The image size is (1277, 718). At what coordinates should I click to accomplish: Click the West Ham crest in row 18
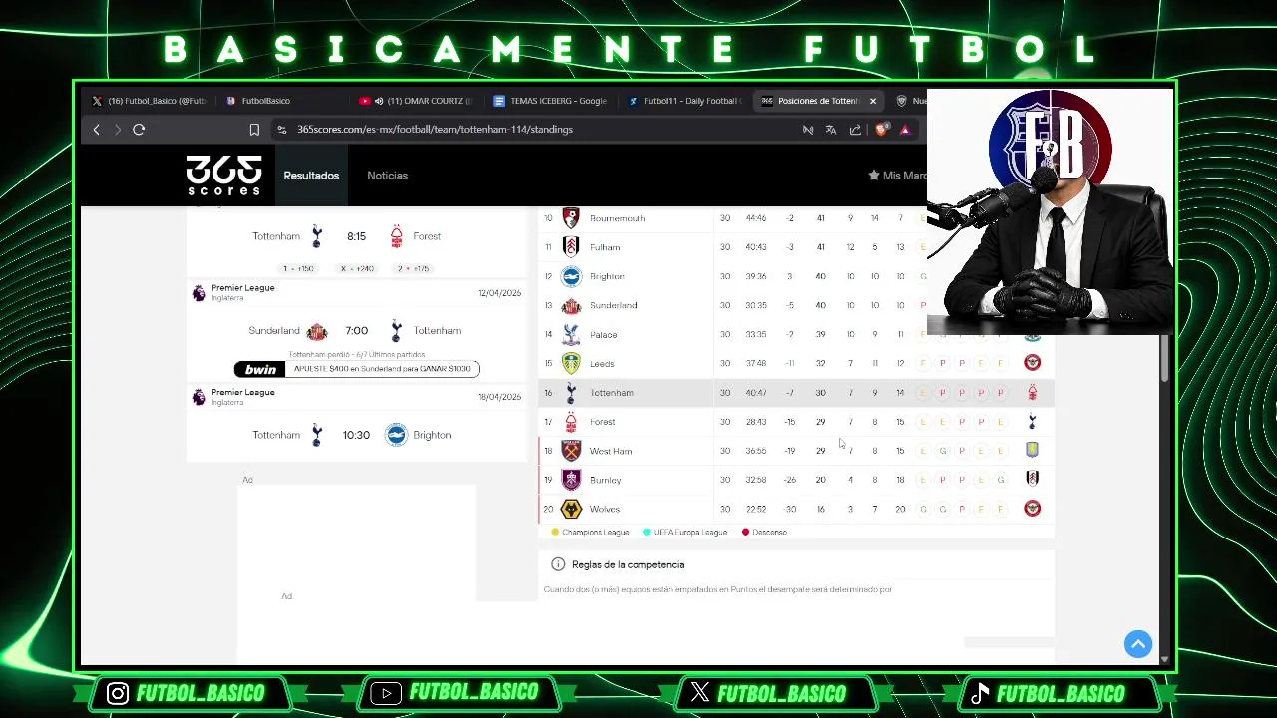coord(571,451)
